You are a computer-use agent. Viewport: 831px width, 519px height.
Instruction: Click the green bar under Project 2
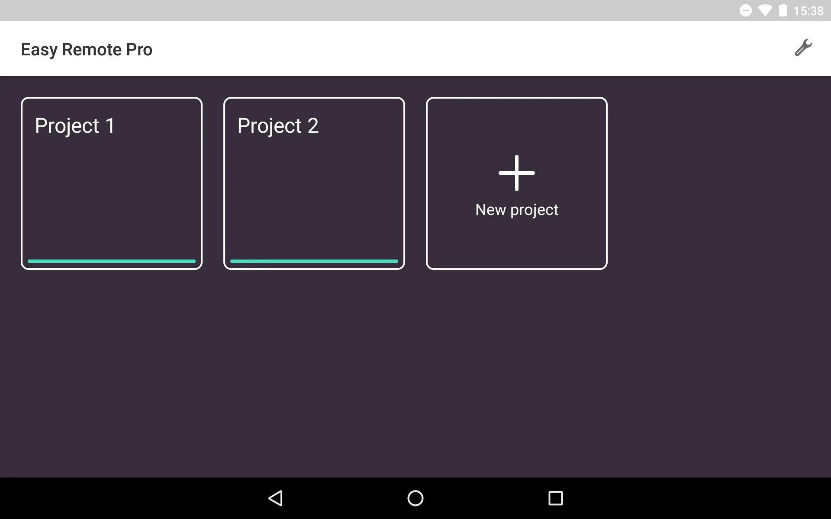[x=314, y=261]
